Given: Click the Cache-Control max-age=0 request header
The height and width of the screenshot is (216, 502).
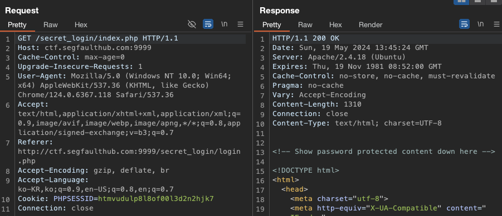Looking at the screenshot, I should [x=71, y=57].
